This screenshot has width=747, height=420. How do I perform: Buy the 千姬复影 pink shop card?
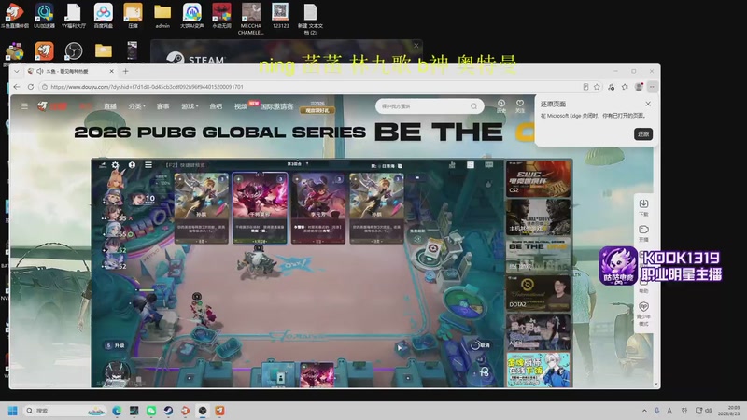click(x=261, y=208)
